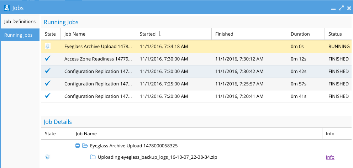
Task: Click start time 11/1/2016, 7:20:00 AM
Action: pos(164,96)
